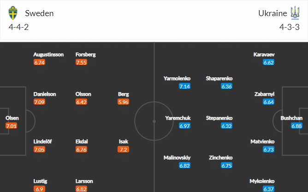This screenshot has height=192, width=308.
Task: Open Zabarnyi's player details
Action: point(265,94)
